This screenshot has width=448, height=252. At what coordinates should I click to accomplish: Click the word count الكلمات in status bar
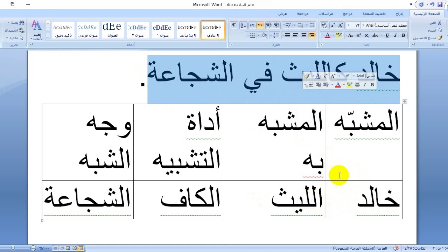415,248
